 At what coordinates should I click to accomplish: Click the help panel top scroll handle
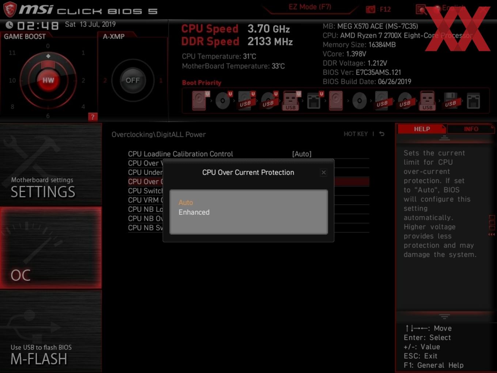444,138
